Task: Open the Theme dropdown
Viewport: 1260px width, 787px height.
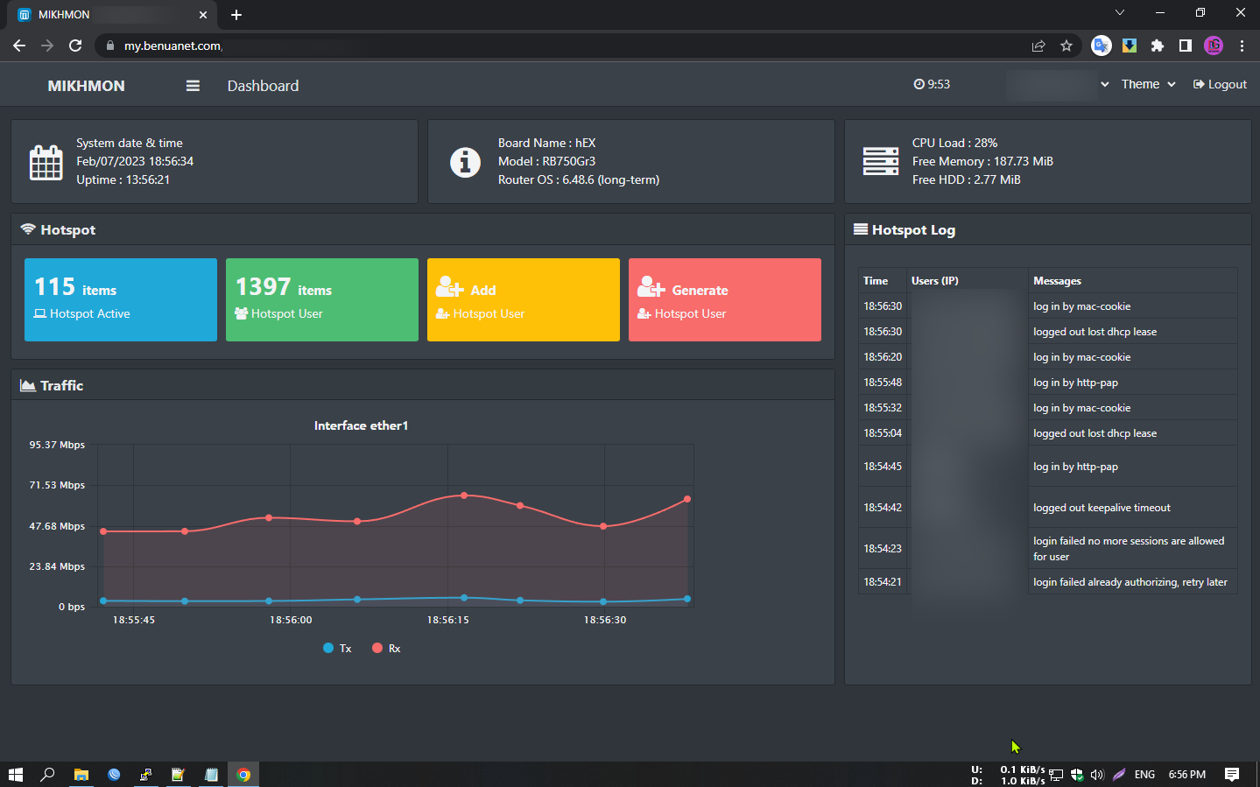Action: pos(1148,85)
